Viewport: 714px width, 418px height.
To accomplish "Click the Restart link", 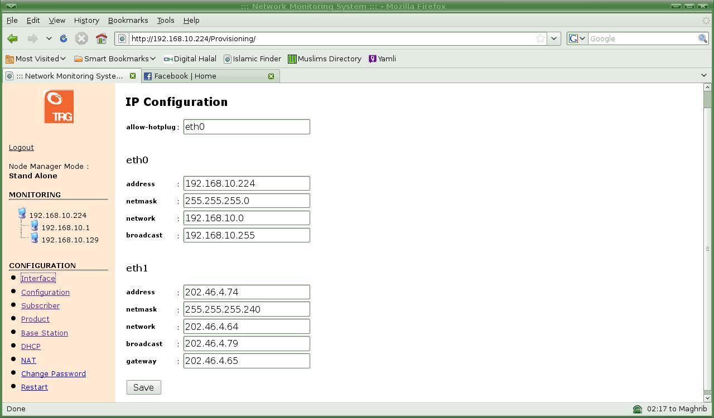I will point(35,387).
